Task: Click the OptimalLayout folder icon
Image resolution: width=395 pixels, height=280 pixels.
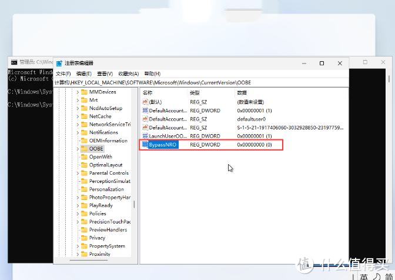Action: (x=84, y=165)
